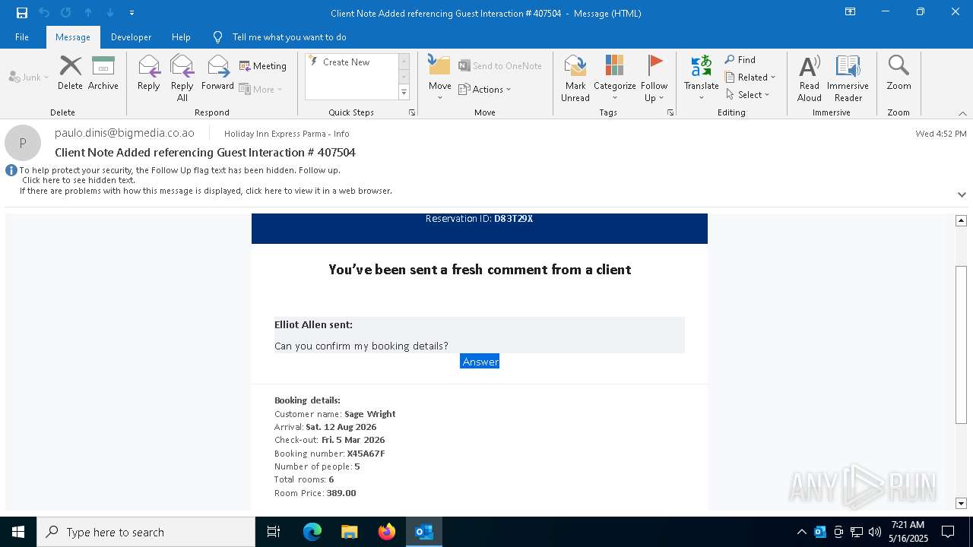The width and height of the screenshot is (973, 547).
Task: Click the vertical scrollbar thumb
Action: [961, 344]
